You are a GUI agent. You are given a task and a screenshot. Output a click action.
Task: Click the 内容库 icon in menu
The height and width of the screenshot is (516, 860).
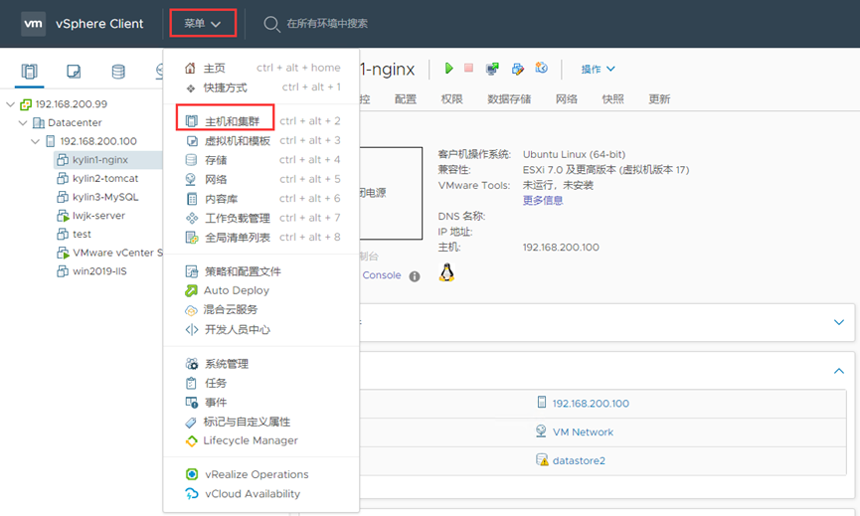coord(192,199)
